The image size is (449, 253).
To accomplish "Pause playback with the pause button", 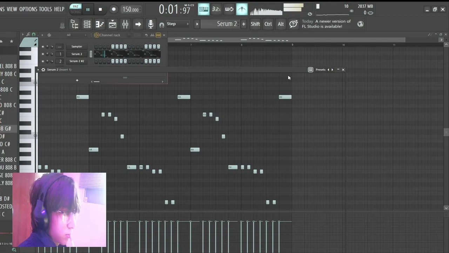I will [88, 9].
